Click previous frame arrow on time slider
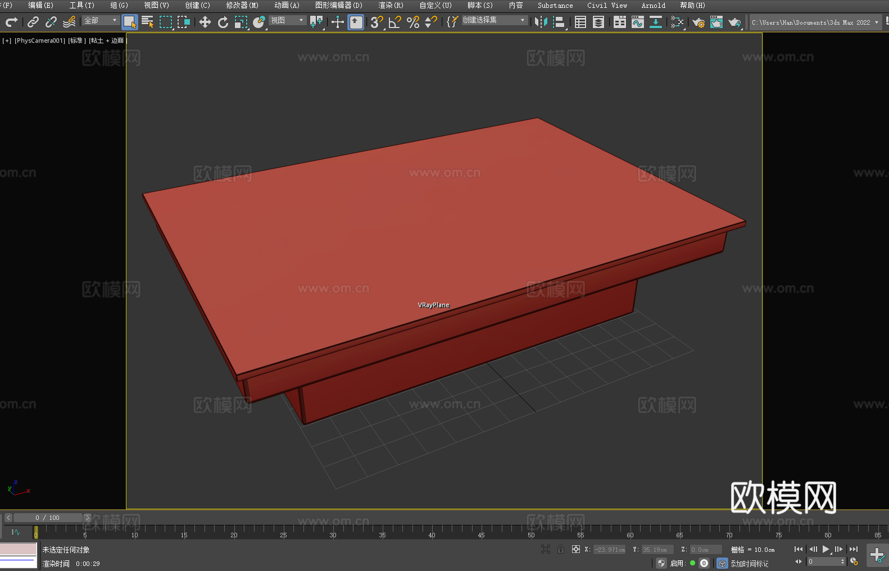889x571 pixels. click(8, 518)
